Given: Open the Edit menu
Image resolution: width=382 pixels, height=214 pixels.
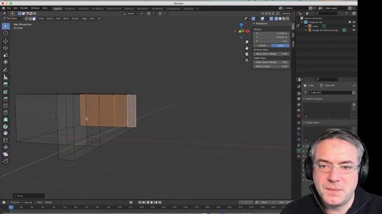Looking at the screenshot, I should click(x=16, y=8).
